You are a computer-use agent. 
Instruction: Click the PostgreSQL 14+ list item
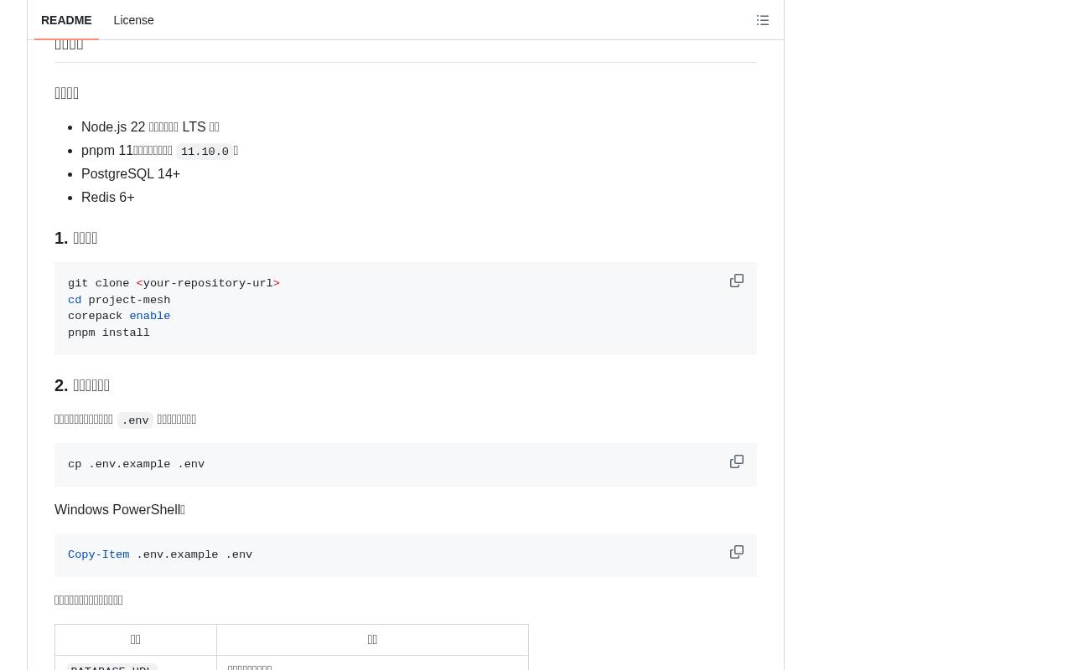(x=131, y=174)
